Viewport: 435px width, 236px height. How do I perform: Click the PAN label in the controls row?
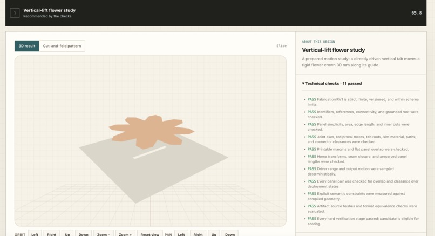[168, 234]
